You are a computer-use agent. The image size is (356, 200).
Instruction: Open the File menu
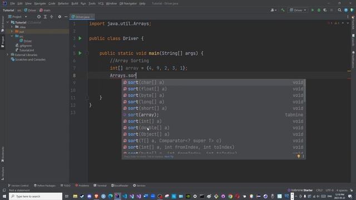click(12, 3)
